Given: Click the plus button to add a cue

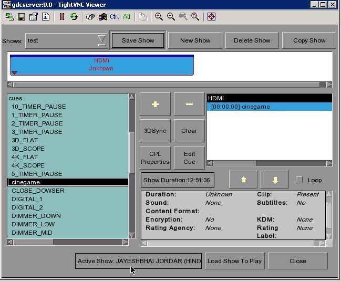Looking at the screenshot, I should pos(155,104).
